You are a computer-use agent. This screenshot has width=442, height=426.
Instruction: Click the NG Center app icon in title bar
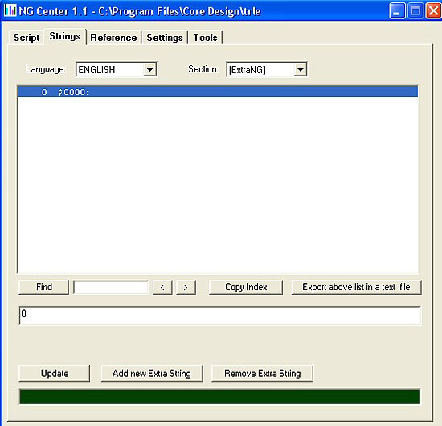click(10, 10)
